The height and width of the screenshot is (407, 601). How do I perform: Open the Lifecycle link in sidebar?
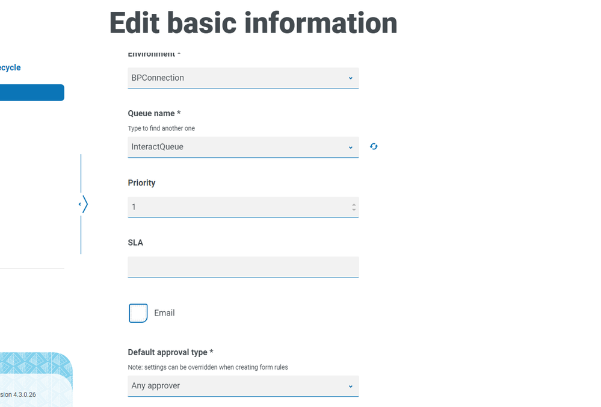point(10,67)
